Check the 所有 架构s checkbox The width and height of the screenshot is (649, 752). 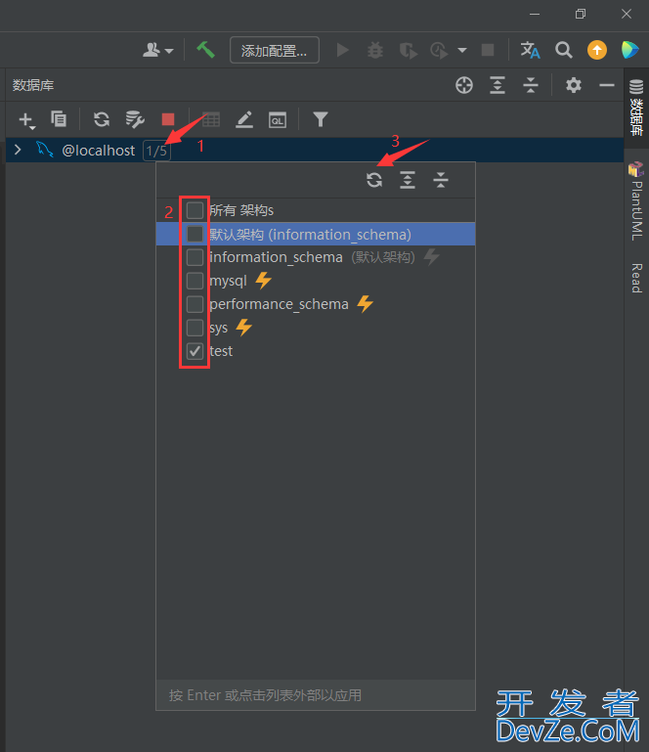[195, 210]
